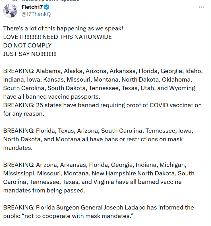The height and width of the screenshot is (226, 211).
Task: Click the "LOVE IT!!!!!!!!!! NEED THIS NATIONWIDE" line
Action: pos(57,37)
